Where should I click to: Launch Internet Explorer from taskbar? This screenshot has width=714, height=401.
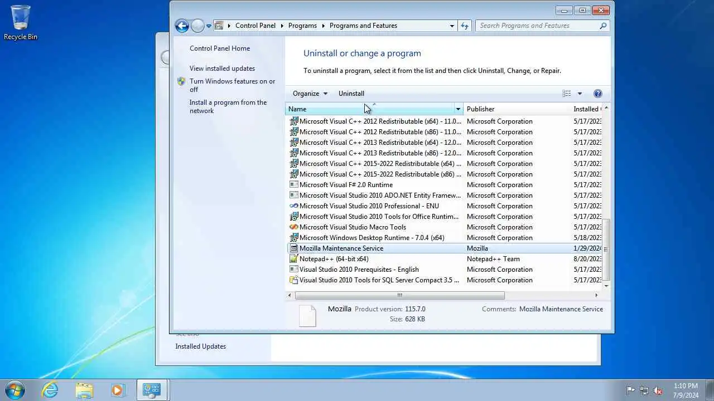click(50, 390)
